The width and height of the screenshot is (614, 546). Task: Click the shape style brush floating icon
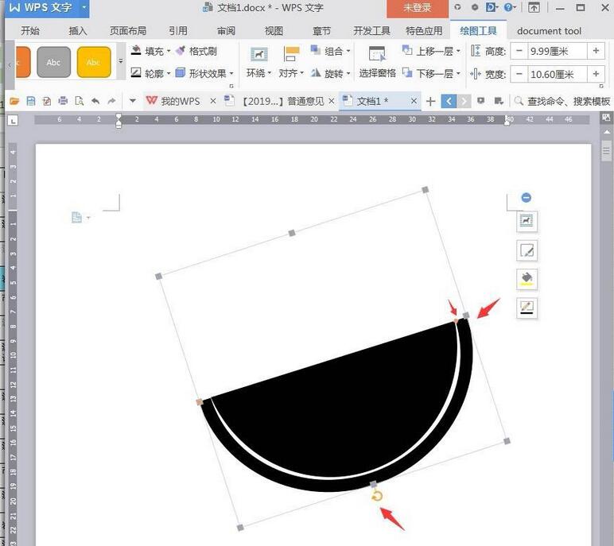[527, 250]
